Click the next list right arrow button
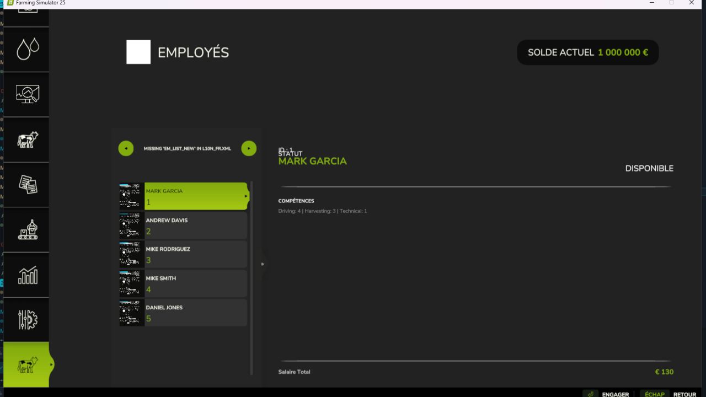 pos(249,148)
